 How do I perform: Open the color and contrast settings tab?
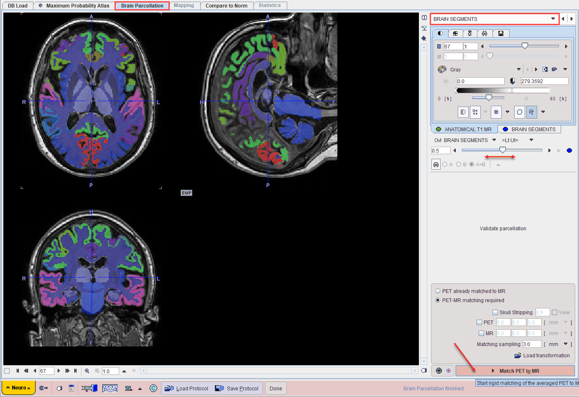pos(440,33)
